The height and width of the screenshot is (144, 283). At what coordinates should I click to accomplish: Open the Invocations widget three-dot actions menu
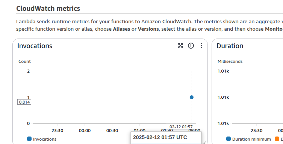click(x=201, y=46)
